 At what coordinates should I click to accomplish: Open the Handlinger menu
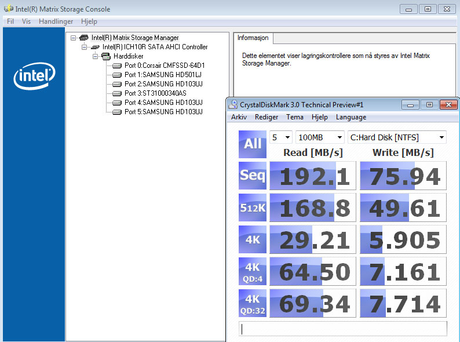coord(56,21)
